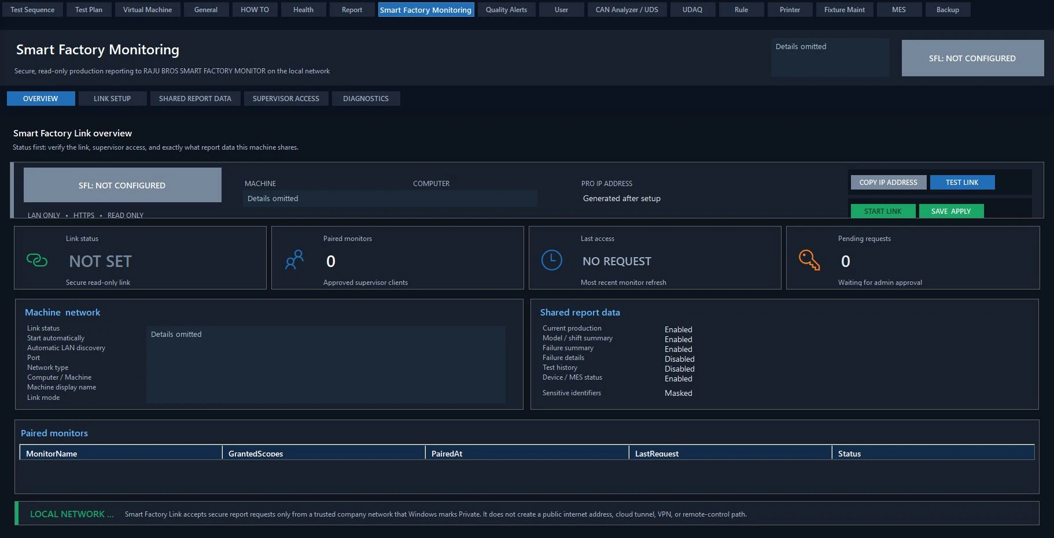The image size is (1054, 538).
Task: Click the 'Model / shift summary' row label
Action: (x=577, y=338)
